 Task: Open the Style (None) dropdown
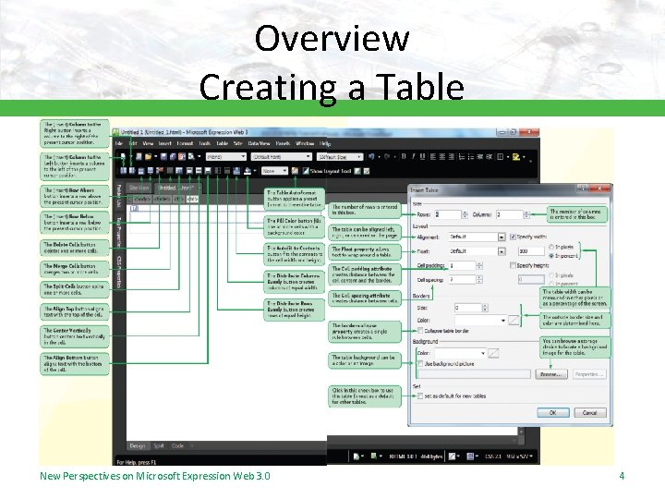coord(226,156)
